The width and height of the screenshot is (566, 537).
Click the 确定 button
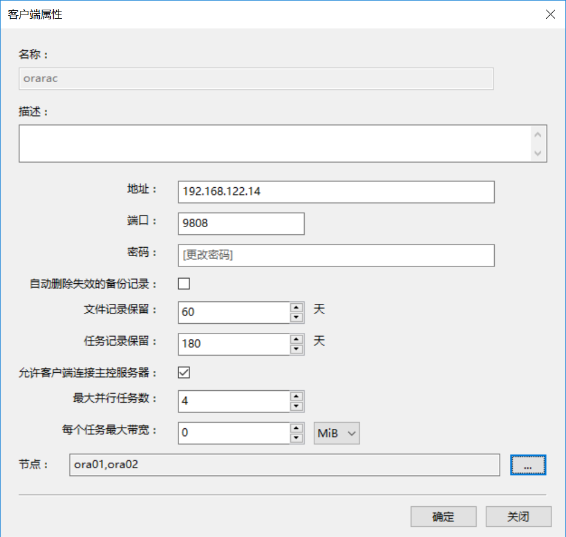click(x=443, y=516)
